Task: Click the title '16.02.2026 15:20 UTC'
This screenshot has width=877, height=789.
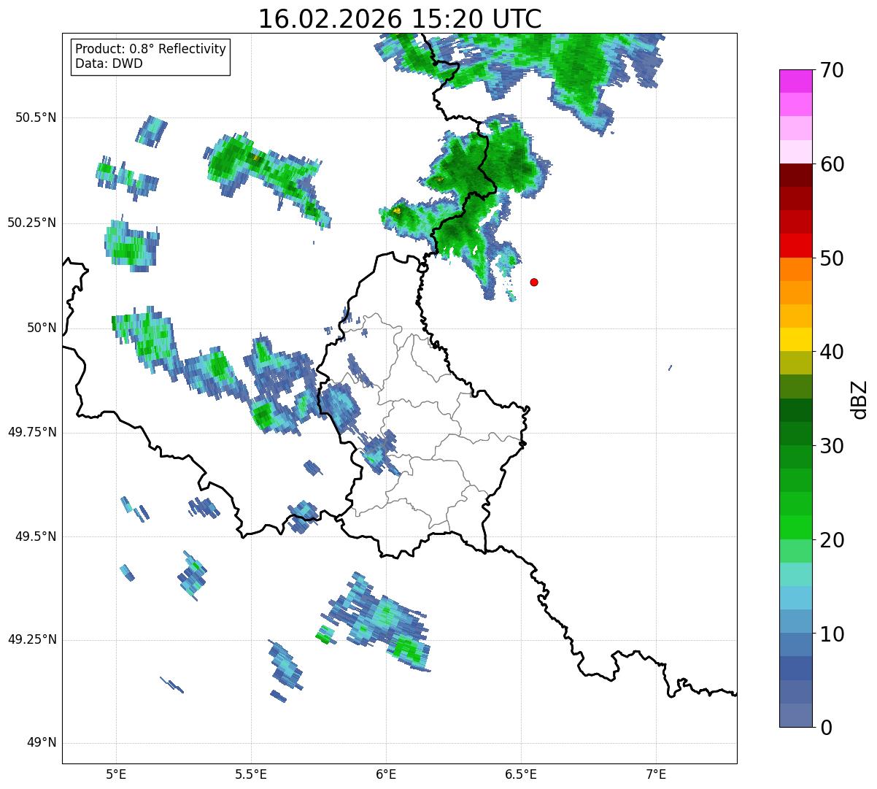Action: coord(400,19)
